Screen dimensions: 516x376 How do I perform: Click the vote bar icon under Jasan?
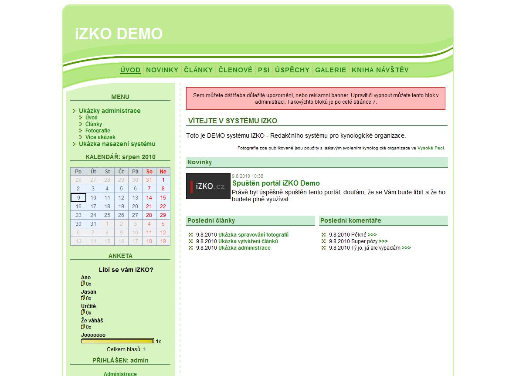(83, 298)
